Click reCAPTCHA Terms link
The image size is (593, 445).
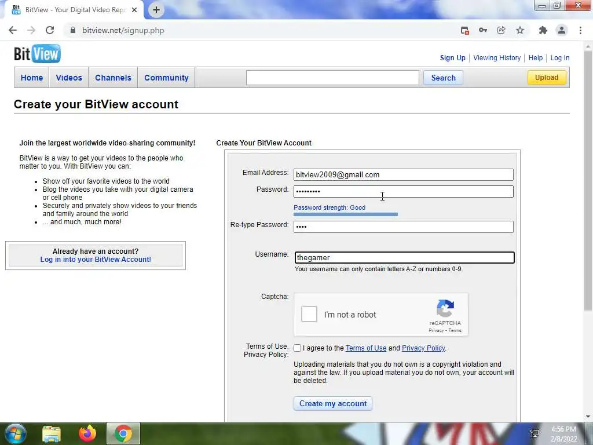(x=455, y=330)
